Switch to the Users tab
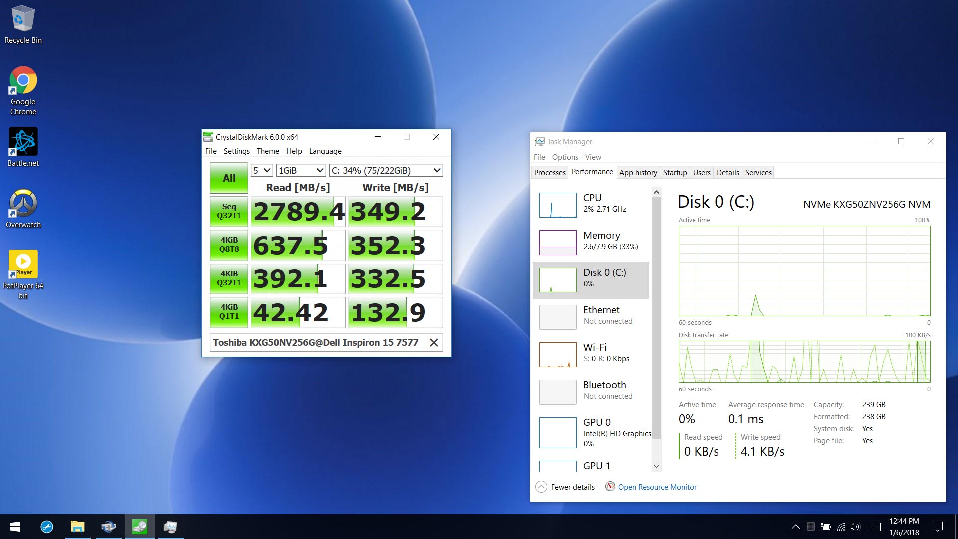This screenshot has width=958, height=539. [x=702, y=173]
